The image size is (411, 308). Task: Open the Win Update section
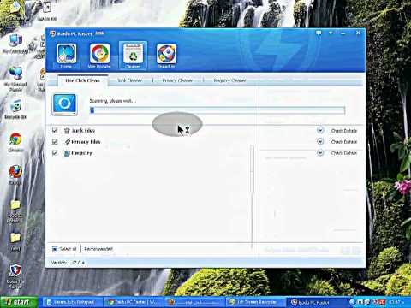pyautogui.click(x=99, y=56)
